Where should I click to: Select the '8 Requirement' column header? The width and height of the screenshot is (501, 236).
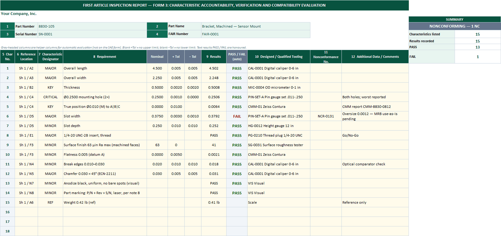(x=105, y=57)
